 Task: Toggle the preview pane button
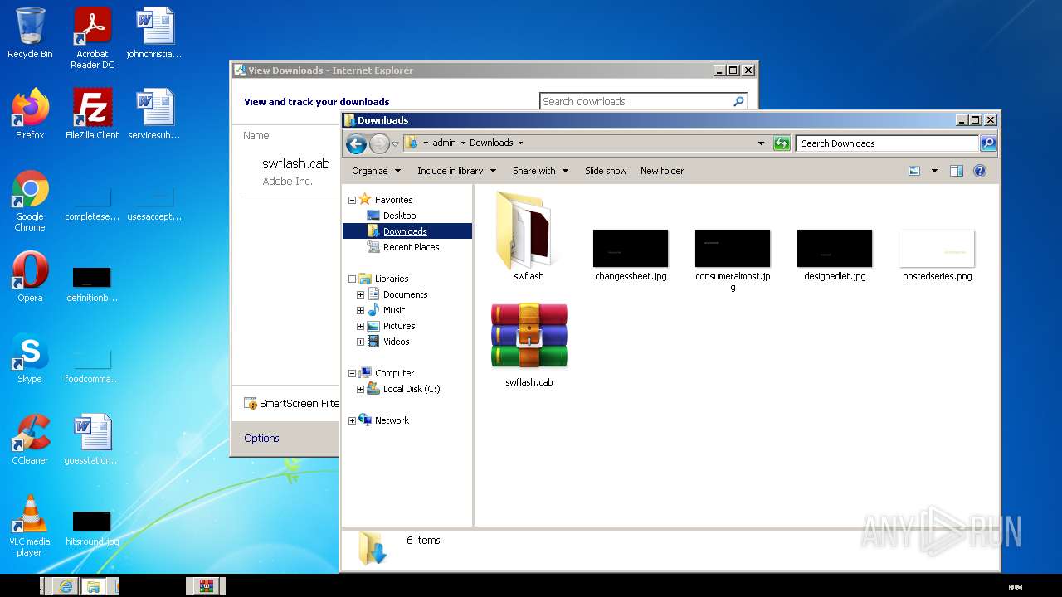click(x=956, y=171)
